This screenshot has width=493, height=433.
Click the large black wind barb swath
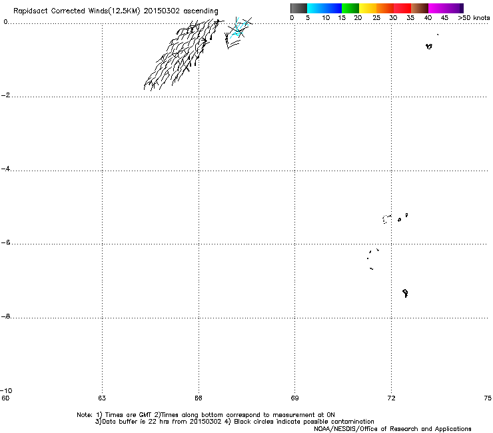coord(184,53)
